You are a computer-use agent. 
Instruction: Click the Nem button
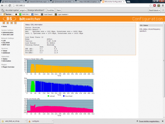(x=59, y=10)
